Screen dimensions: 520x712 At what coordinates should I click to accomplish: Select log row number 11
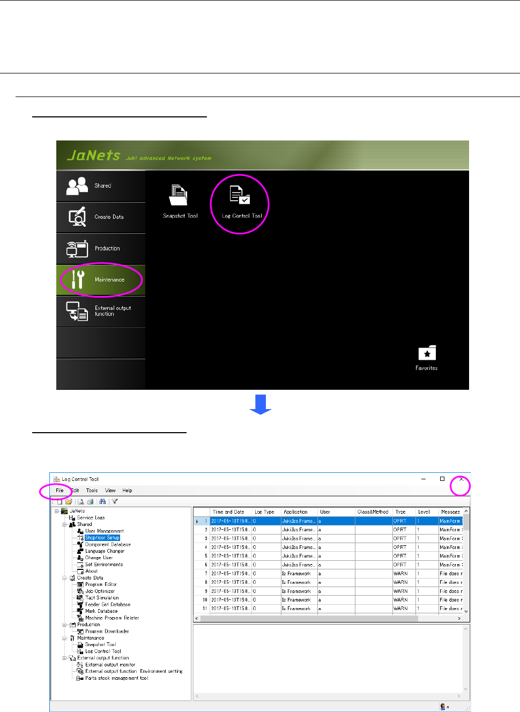(328, 609)
